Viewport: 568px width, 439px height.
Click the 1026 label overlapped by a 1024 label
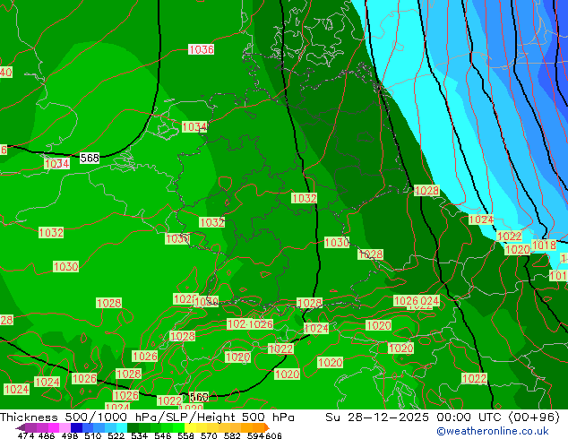tap(406, 301)
